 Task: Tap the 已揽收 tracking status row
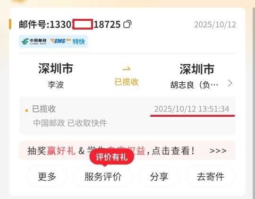click(127, 116)
